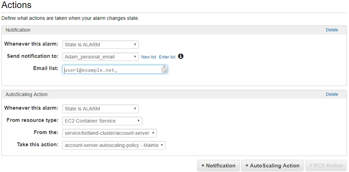
Task: Click the 'New list' link
Action: [149, 57]
